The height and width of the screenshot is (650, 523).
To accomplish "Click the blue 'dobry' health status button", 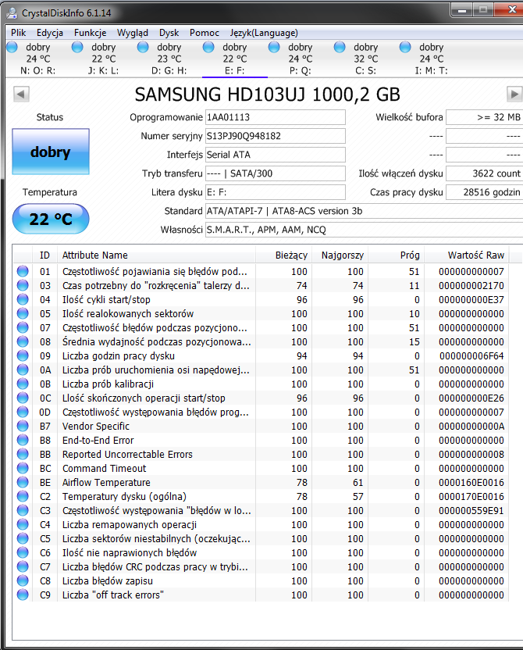I will point(51,152).
